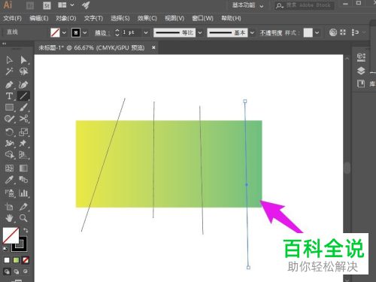Open stroke weight dropdown arrow
The image size is (376, 282).
click(x=146, y=32)
